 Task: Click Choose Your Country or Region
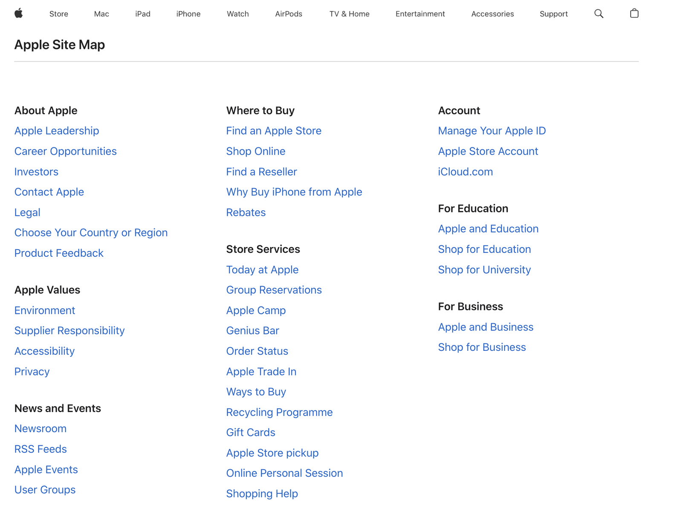(x=91, y=232)
